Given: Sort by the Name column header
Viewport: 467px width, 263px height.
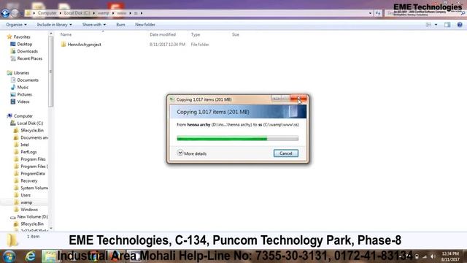Looking at the screenshot, I should click(x=66, y=34).
